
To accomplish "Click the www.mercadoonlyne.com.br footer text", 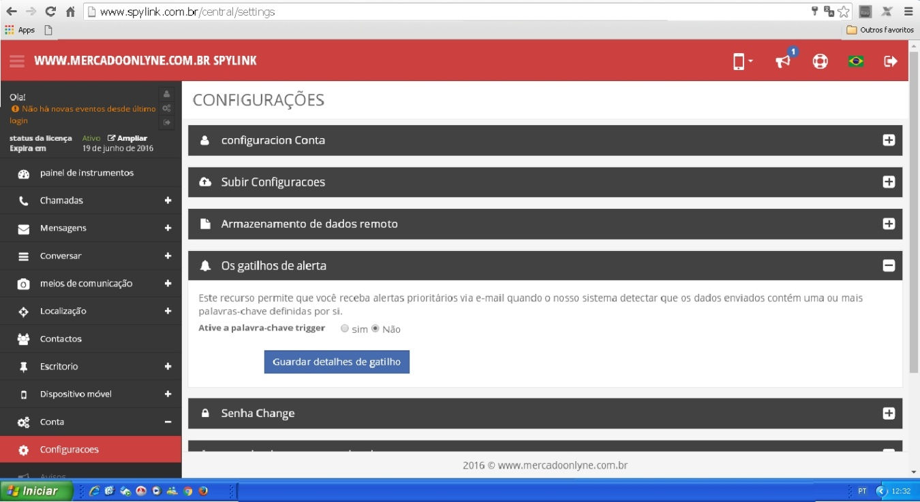I will click(x=562, y=466).
